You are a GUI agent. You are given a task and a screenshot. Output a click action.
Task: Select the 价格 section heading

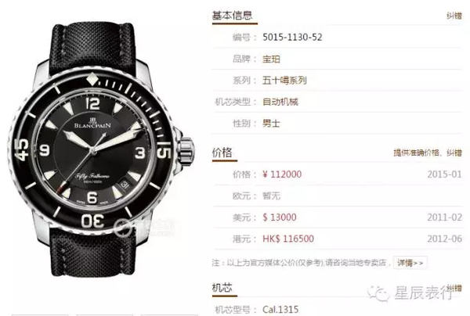222,153
